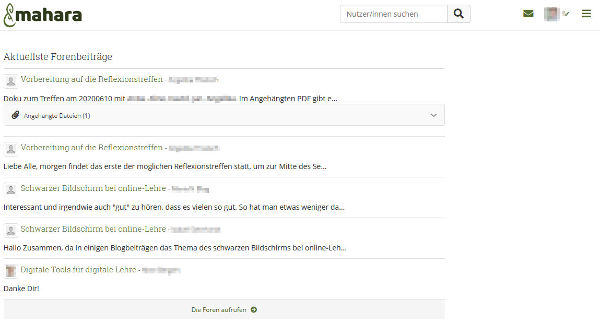Click the Mahara logo
The height and width of the screenshot is (324, 600).
tap(43, 14)
